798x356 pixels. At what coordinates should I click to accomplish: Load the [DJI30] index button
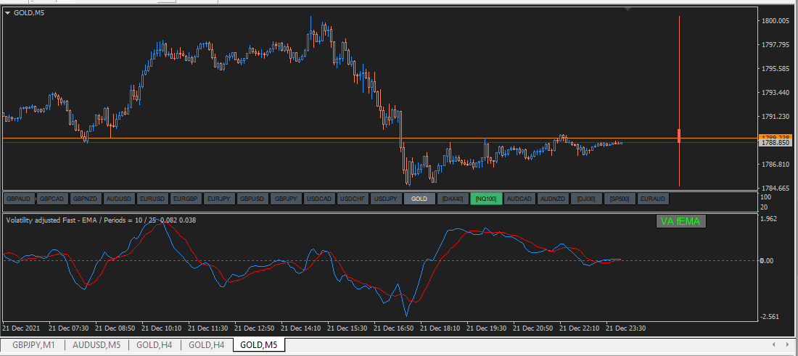[x=586, y=199]
